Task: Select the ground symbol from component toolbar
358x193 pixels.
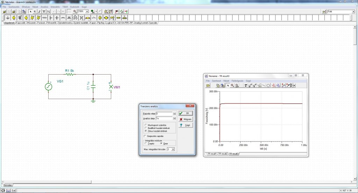Action: [8, 18]
